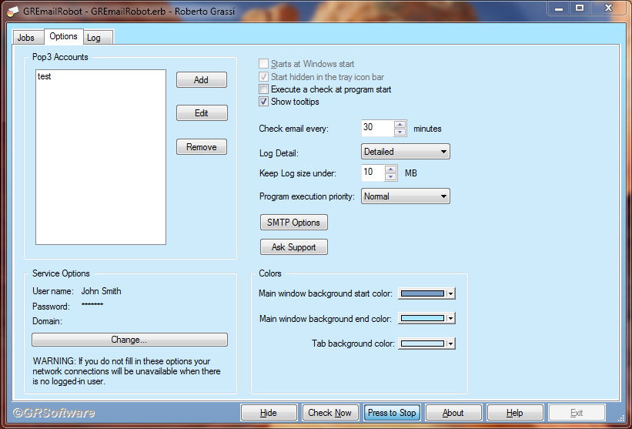Expand Program execution priority dropdown
The height and width of the screenshot is (429, 632).
pos(406,196)
